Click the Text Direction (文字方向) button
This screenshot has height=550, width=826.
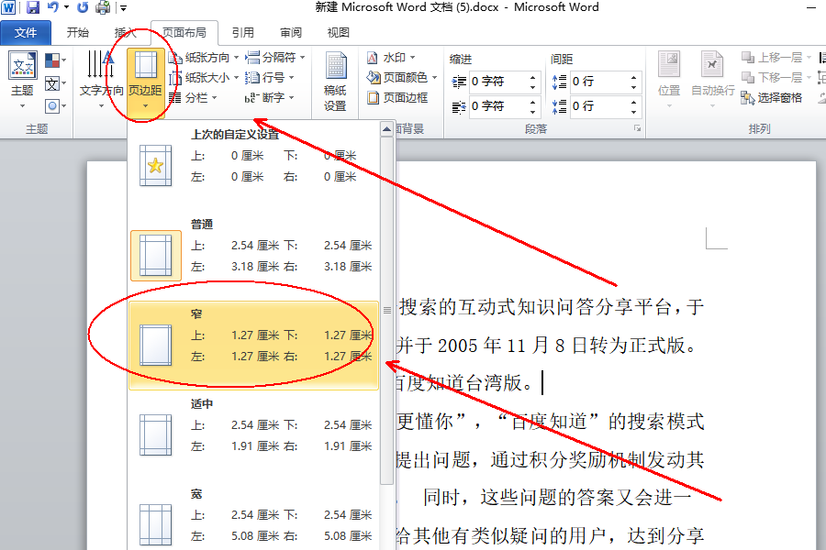coord(101,81)
